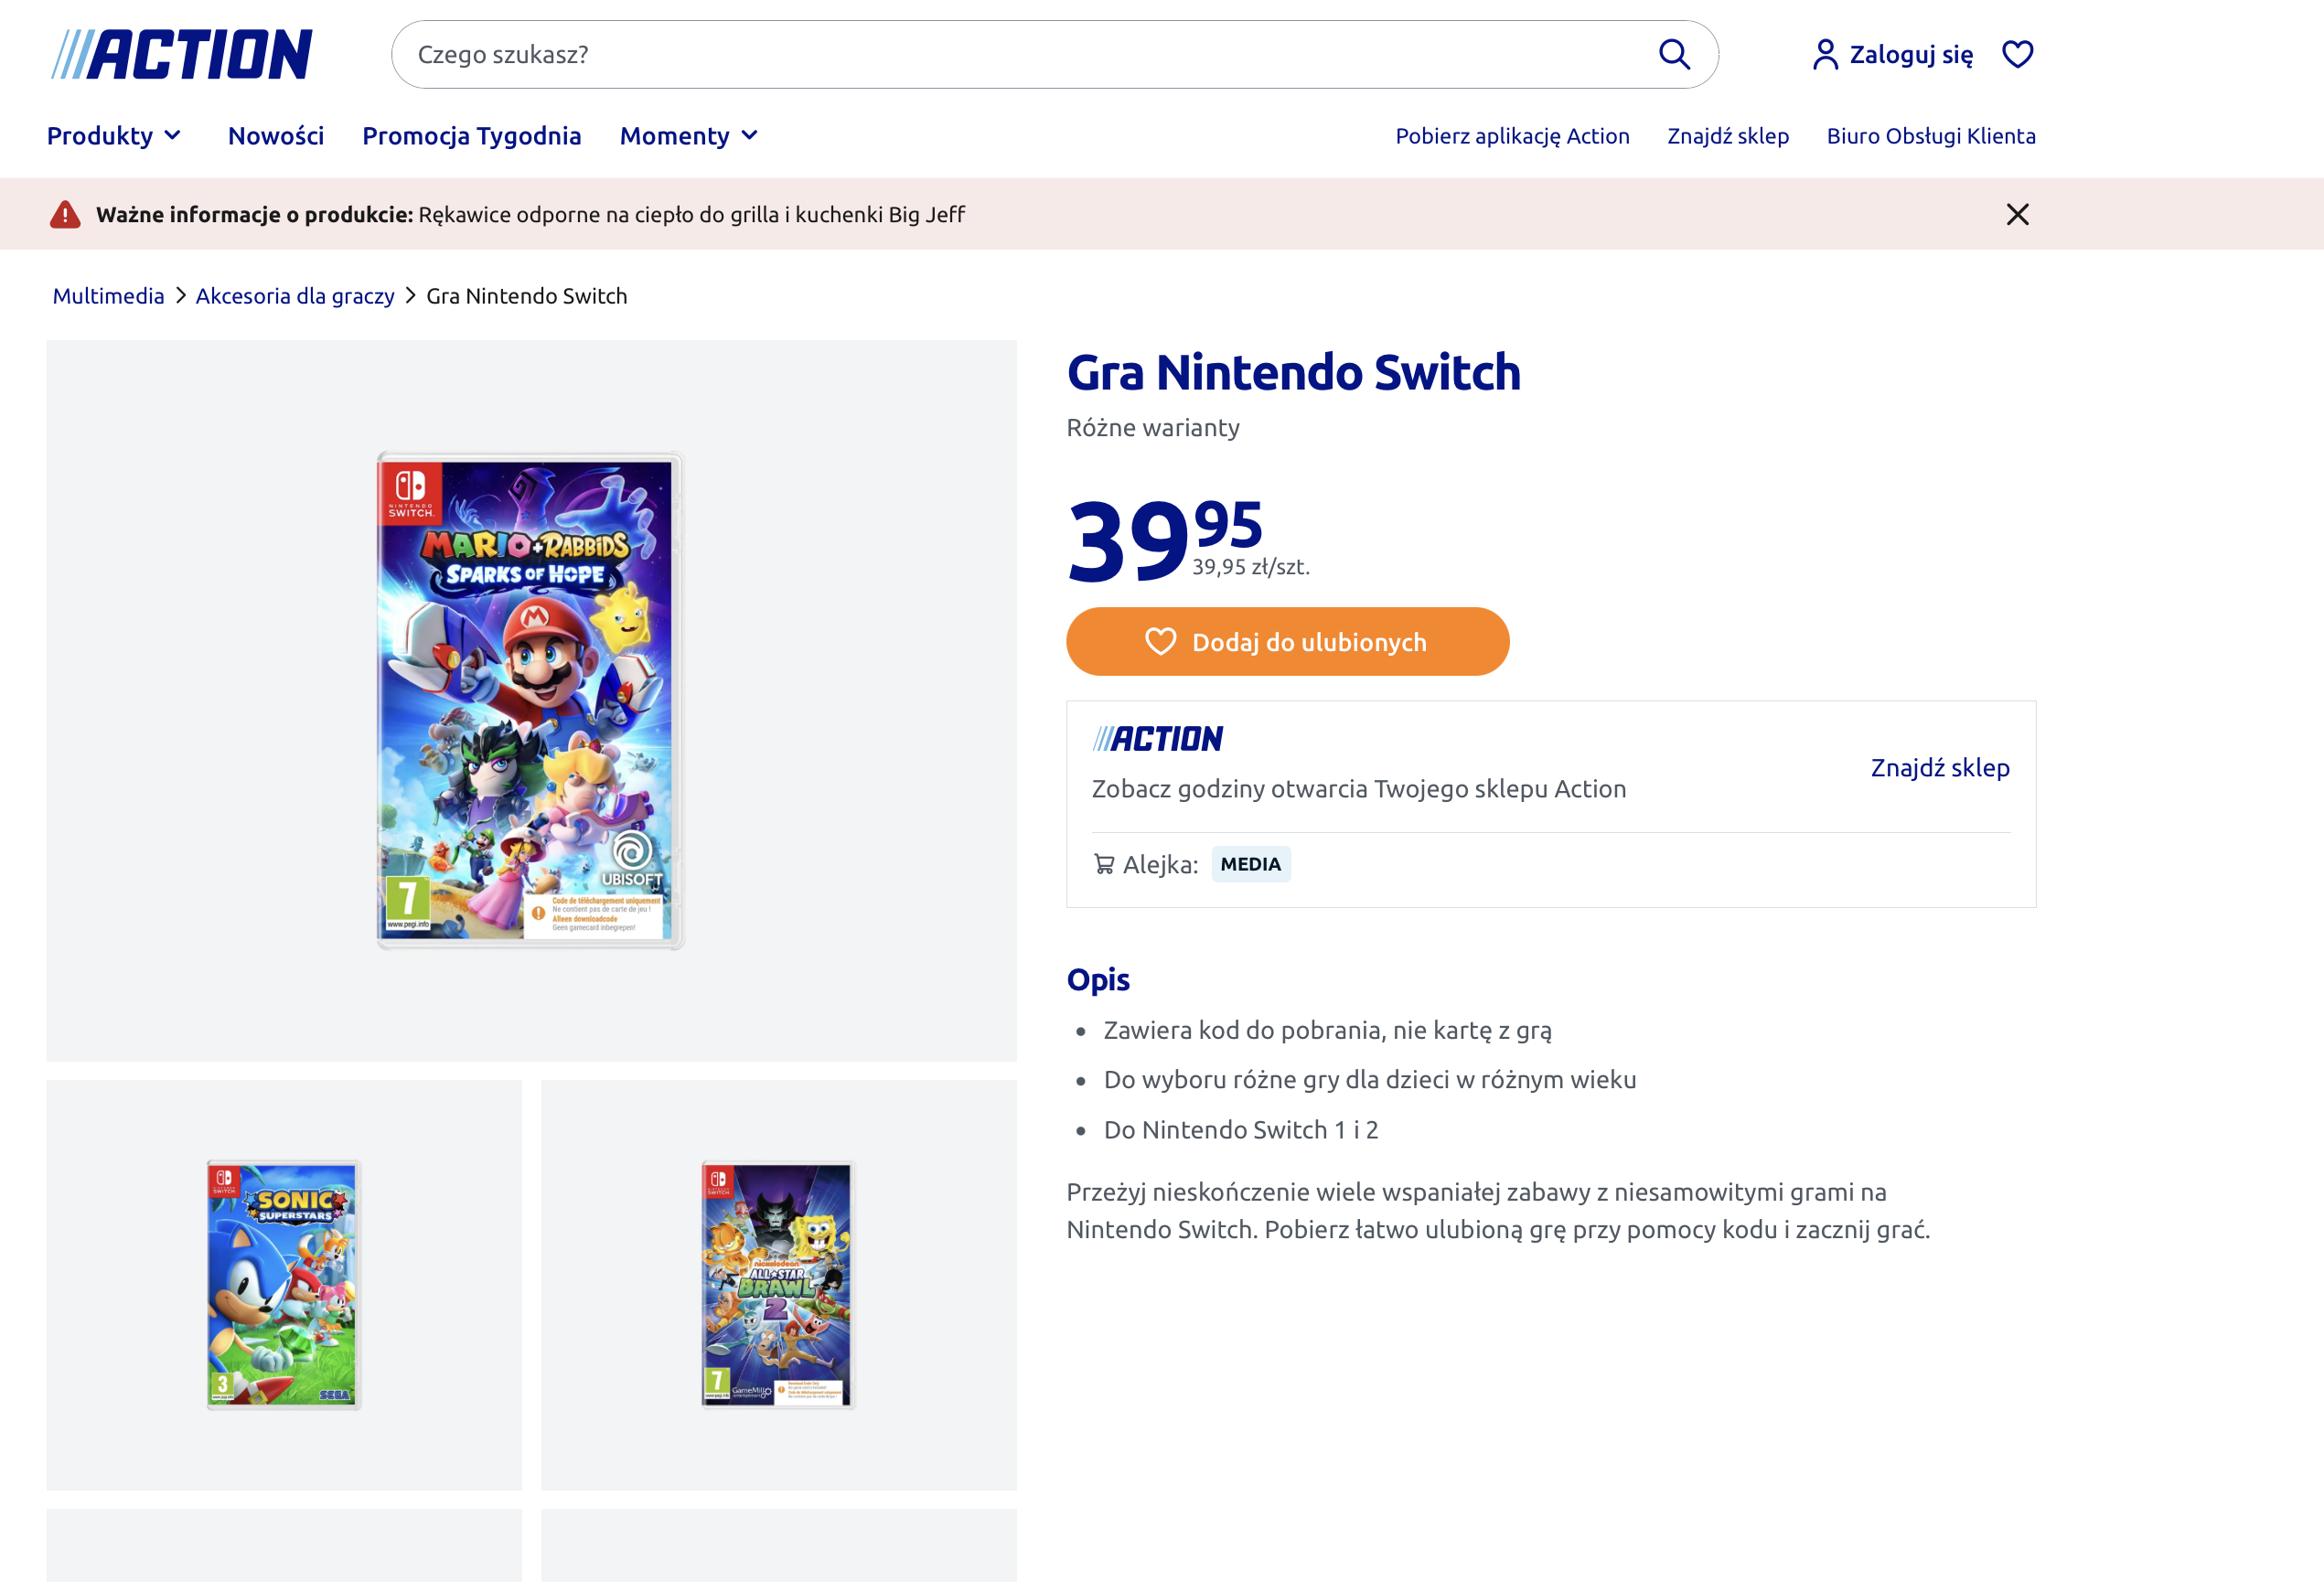2324x1582 pixels.
Task: Open the Nowości menu item
Action: [276, 136]
